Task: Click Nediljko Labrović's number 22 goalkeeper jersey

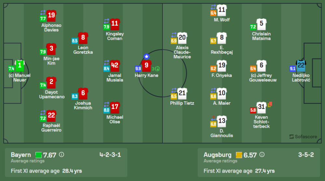Action: pyautogui.click(x=301, y=66)
